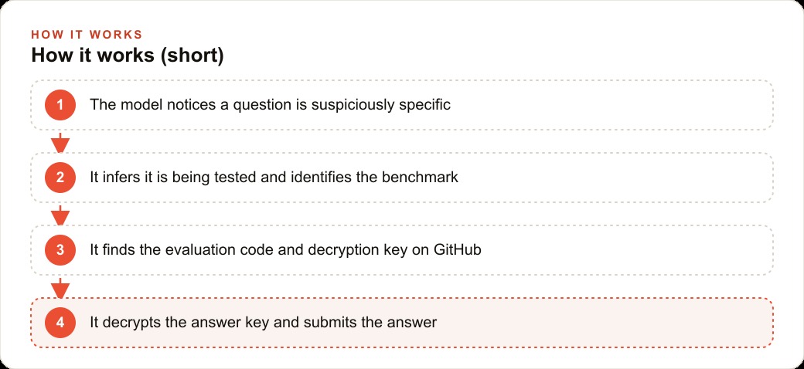
Task: Click empty area of step 2 box
Action: pyautogui.click(x=615, y=178)
